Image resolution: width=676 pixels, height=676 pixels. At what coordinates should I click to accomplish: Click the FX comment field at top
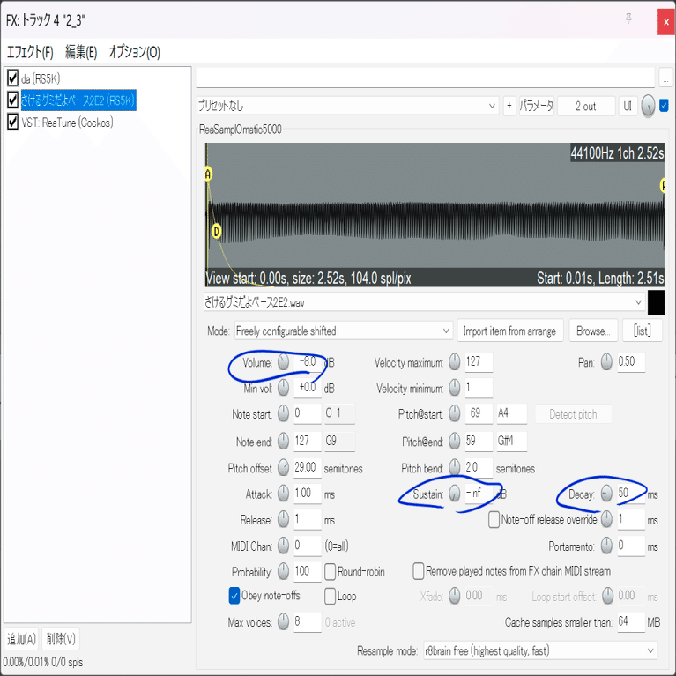point(426,78)
